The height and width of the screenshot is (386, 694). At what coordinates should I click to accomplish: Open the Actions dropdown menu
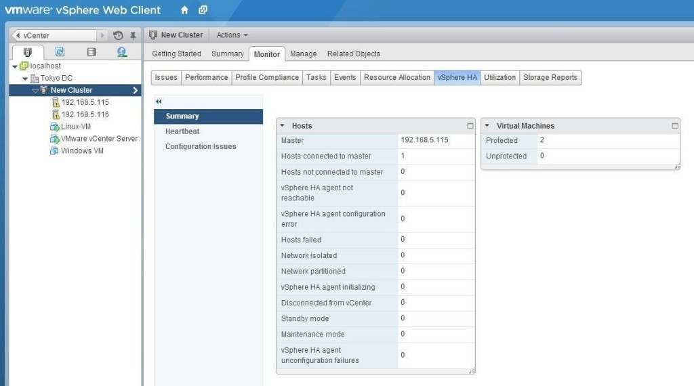click(232, 35)
